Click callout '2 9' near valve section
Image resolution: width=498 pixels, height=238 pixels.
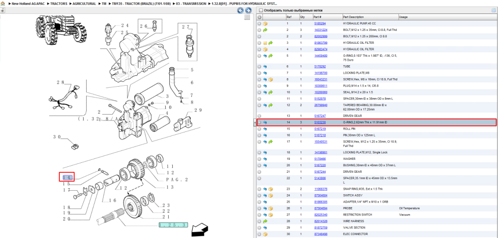[x=198, y=110]
